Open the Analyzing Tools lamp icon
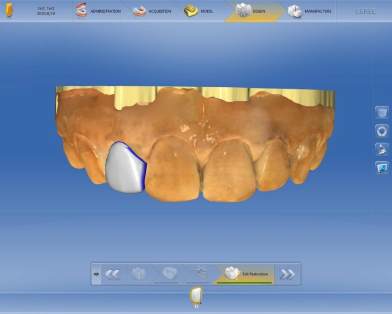The width and height of the screenshot is (392, 314). [x=382, y=149]
